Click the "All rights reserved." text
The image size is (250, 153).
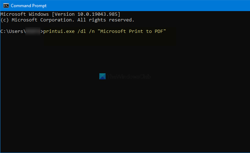[105, 20]
